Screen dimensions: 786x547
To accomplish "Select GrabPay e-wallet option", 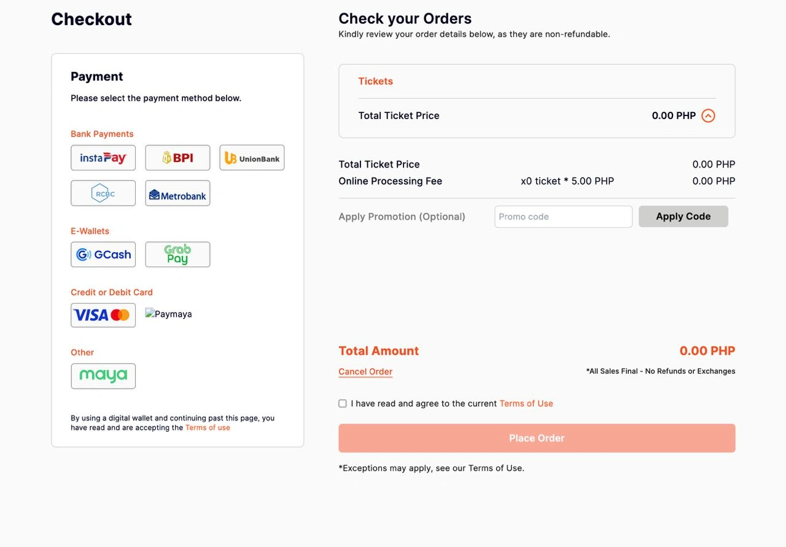I will [x=177, y=254].
